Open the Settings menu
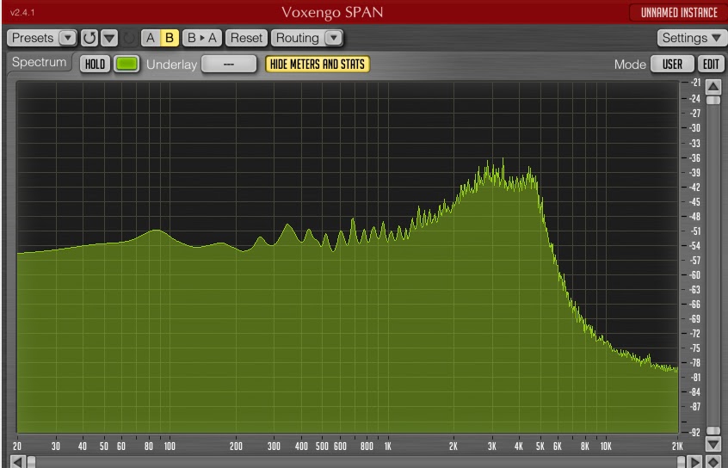Viewport: 728px width, 468px height. coord(692,38)
